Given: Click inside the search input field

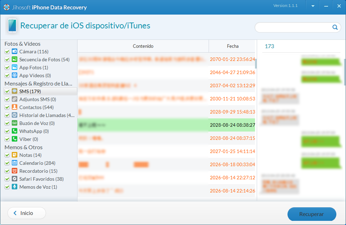Looking at the screenshot, I should 293,27.
